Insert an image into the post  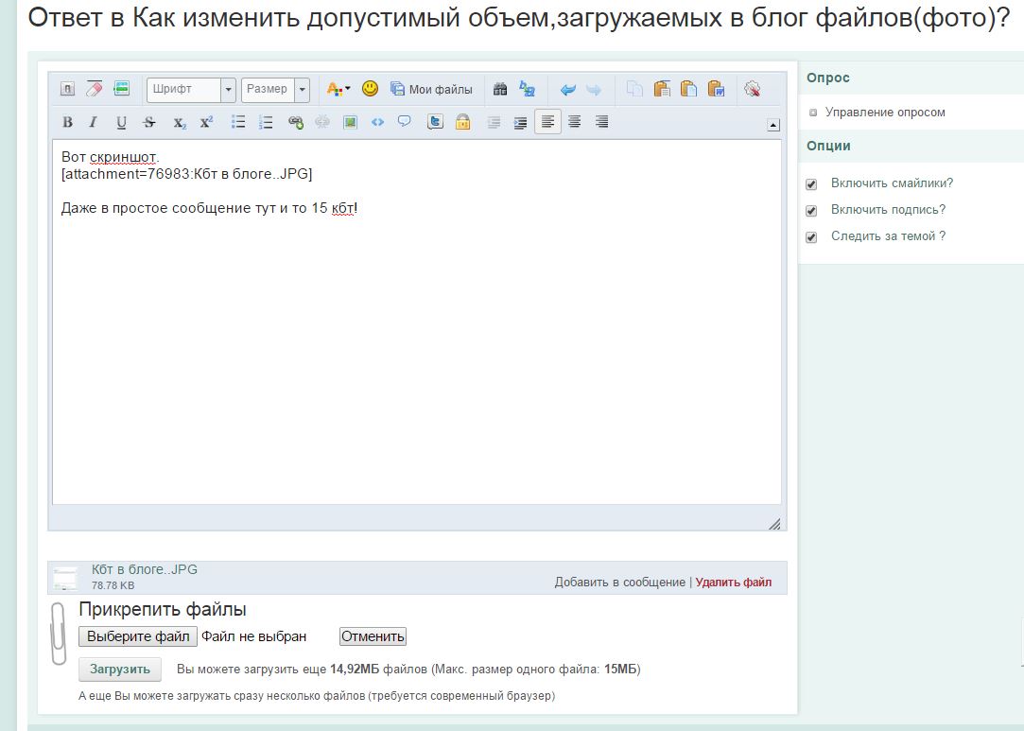click(x=350, y=122)
